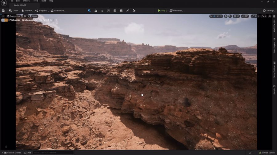This screenshot has height=155, width=277.
Task: Select the AncientWorld level tab
Action: pos(20,5)
